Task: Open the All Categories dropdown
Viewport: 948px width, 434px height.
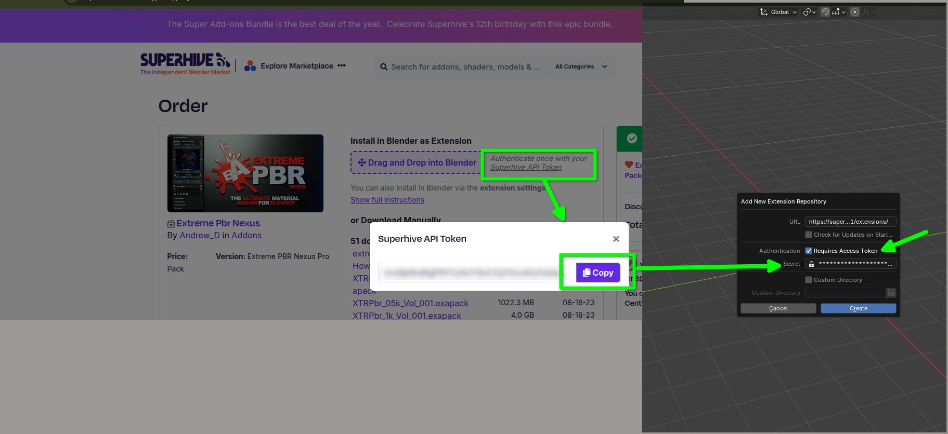Action: click(x=581, y=66)
